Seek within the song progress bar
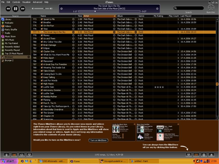The height and width of the screenshot is (164, 219). click(109, 11)
